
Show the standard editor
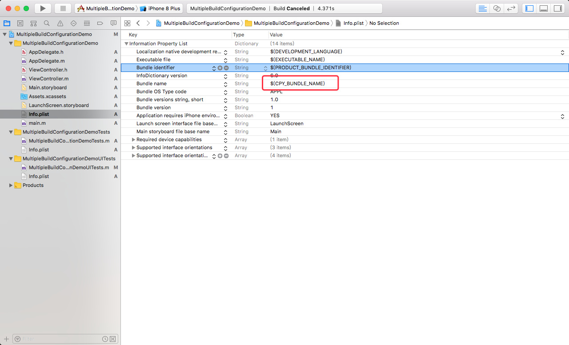483,8
